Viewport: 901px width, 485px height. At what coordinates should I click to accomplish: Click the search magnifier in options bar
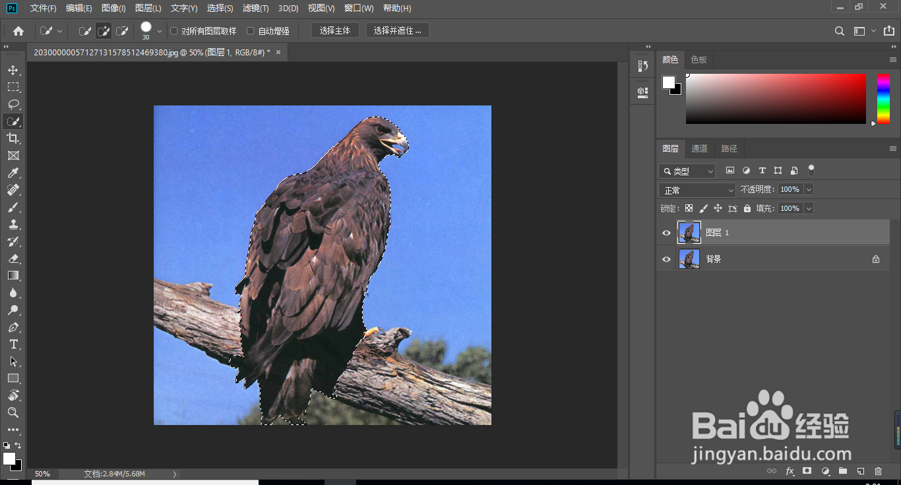[x=840, y=31]
